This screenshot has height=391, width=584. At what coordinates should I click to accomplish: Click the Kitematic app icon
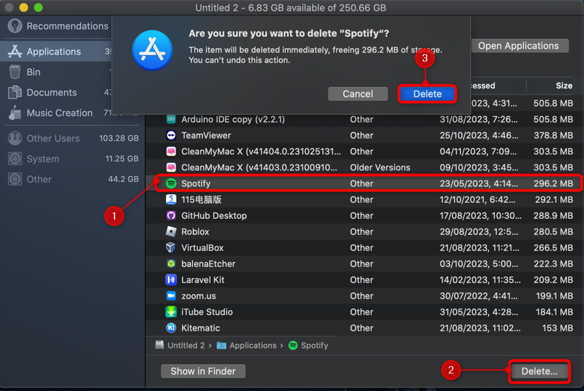tap(171, 328)
